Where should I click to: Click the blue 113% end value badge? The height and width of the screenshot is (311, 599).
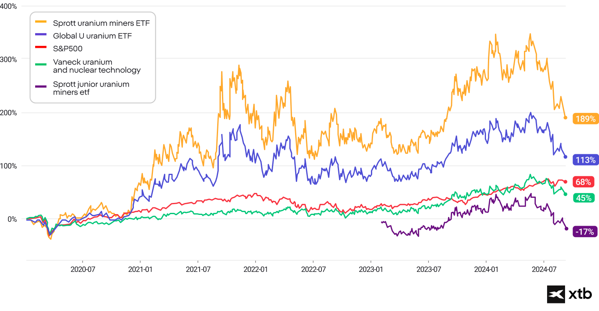pos(585,160)
